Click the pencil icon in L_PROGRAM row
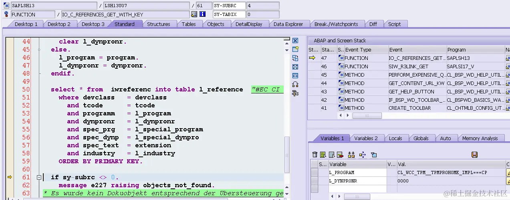Screen dimensions: 510x200 point(508,172)
